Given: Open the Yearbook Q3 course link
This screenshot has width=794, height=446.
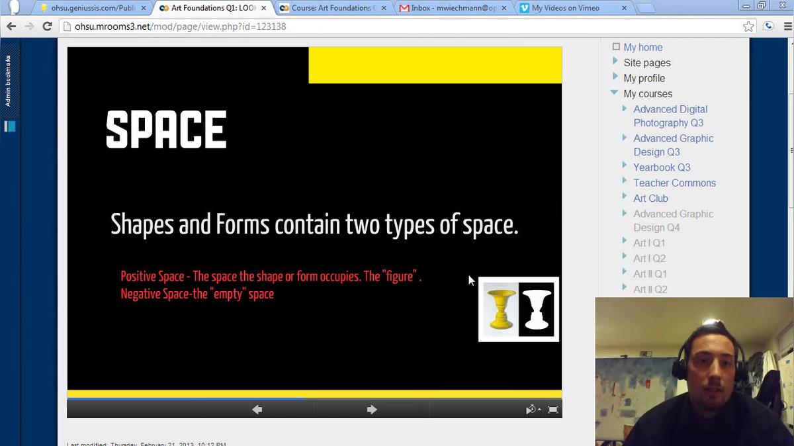Looking at the screenshot, I should [662, 167].
